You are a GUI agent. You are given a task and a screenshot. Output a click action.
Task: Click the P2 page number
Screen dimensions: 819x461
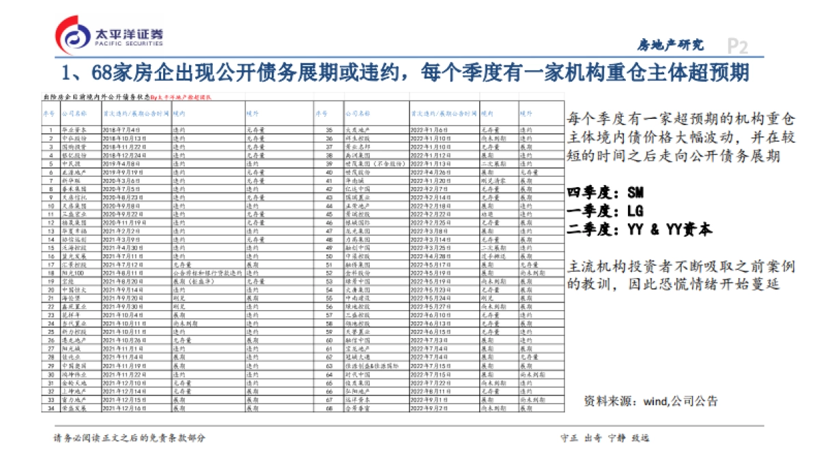pyautogui.click(x=737, y=46)
